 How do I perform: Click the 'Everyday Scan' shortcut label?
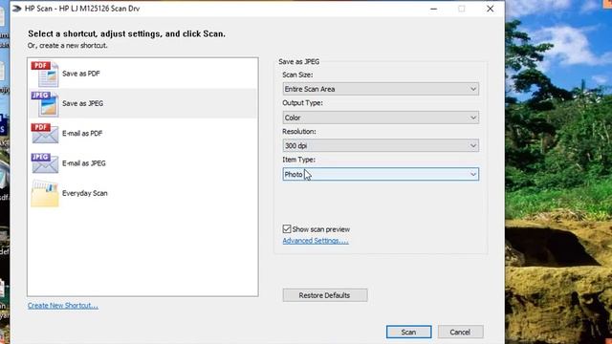[x=85, y=193]
